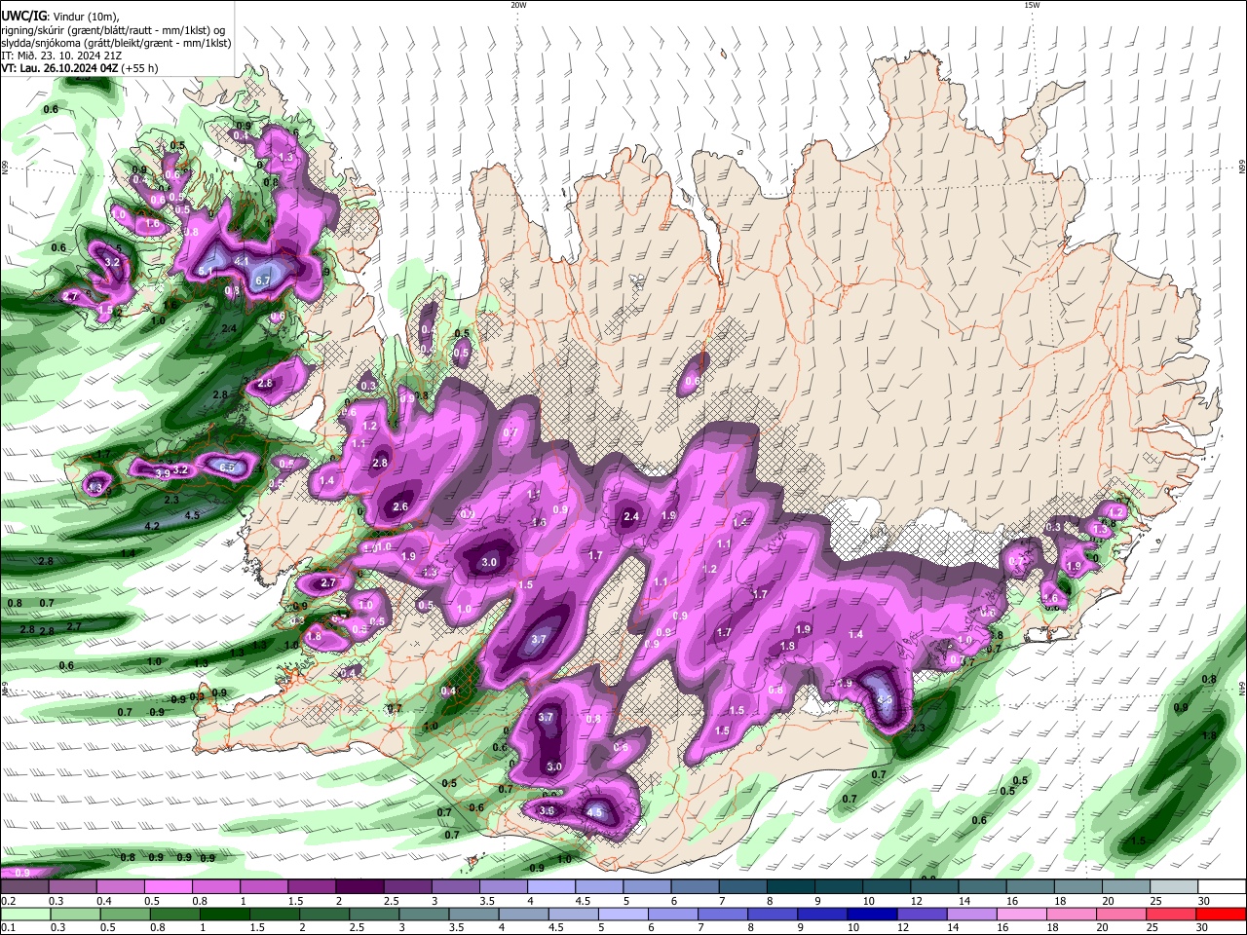Click the 6.7 precipitation value on the map
This screenshot has height=935, width=1247.
point(262,280)
